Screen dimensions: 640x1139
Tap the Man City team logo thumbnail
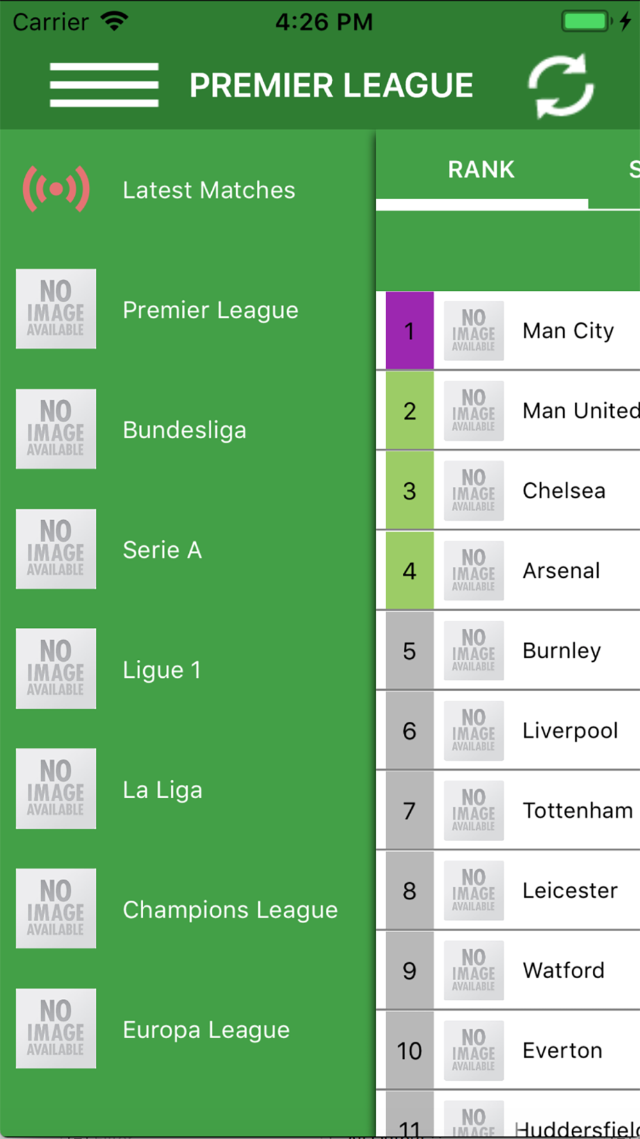[x=474, y=331]
